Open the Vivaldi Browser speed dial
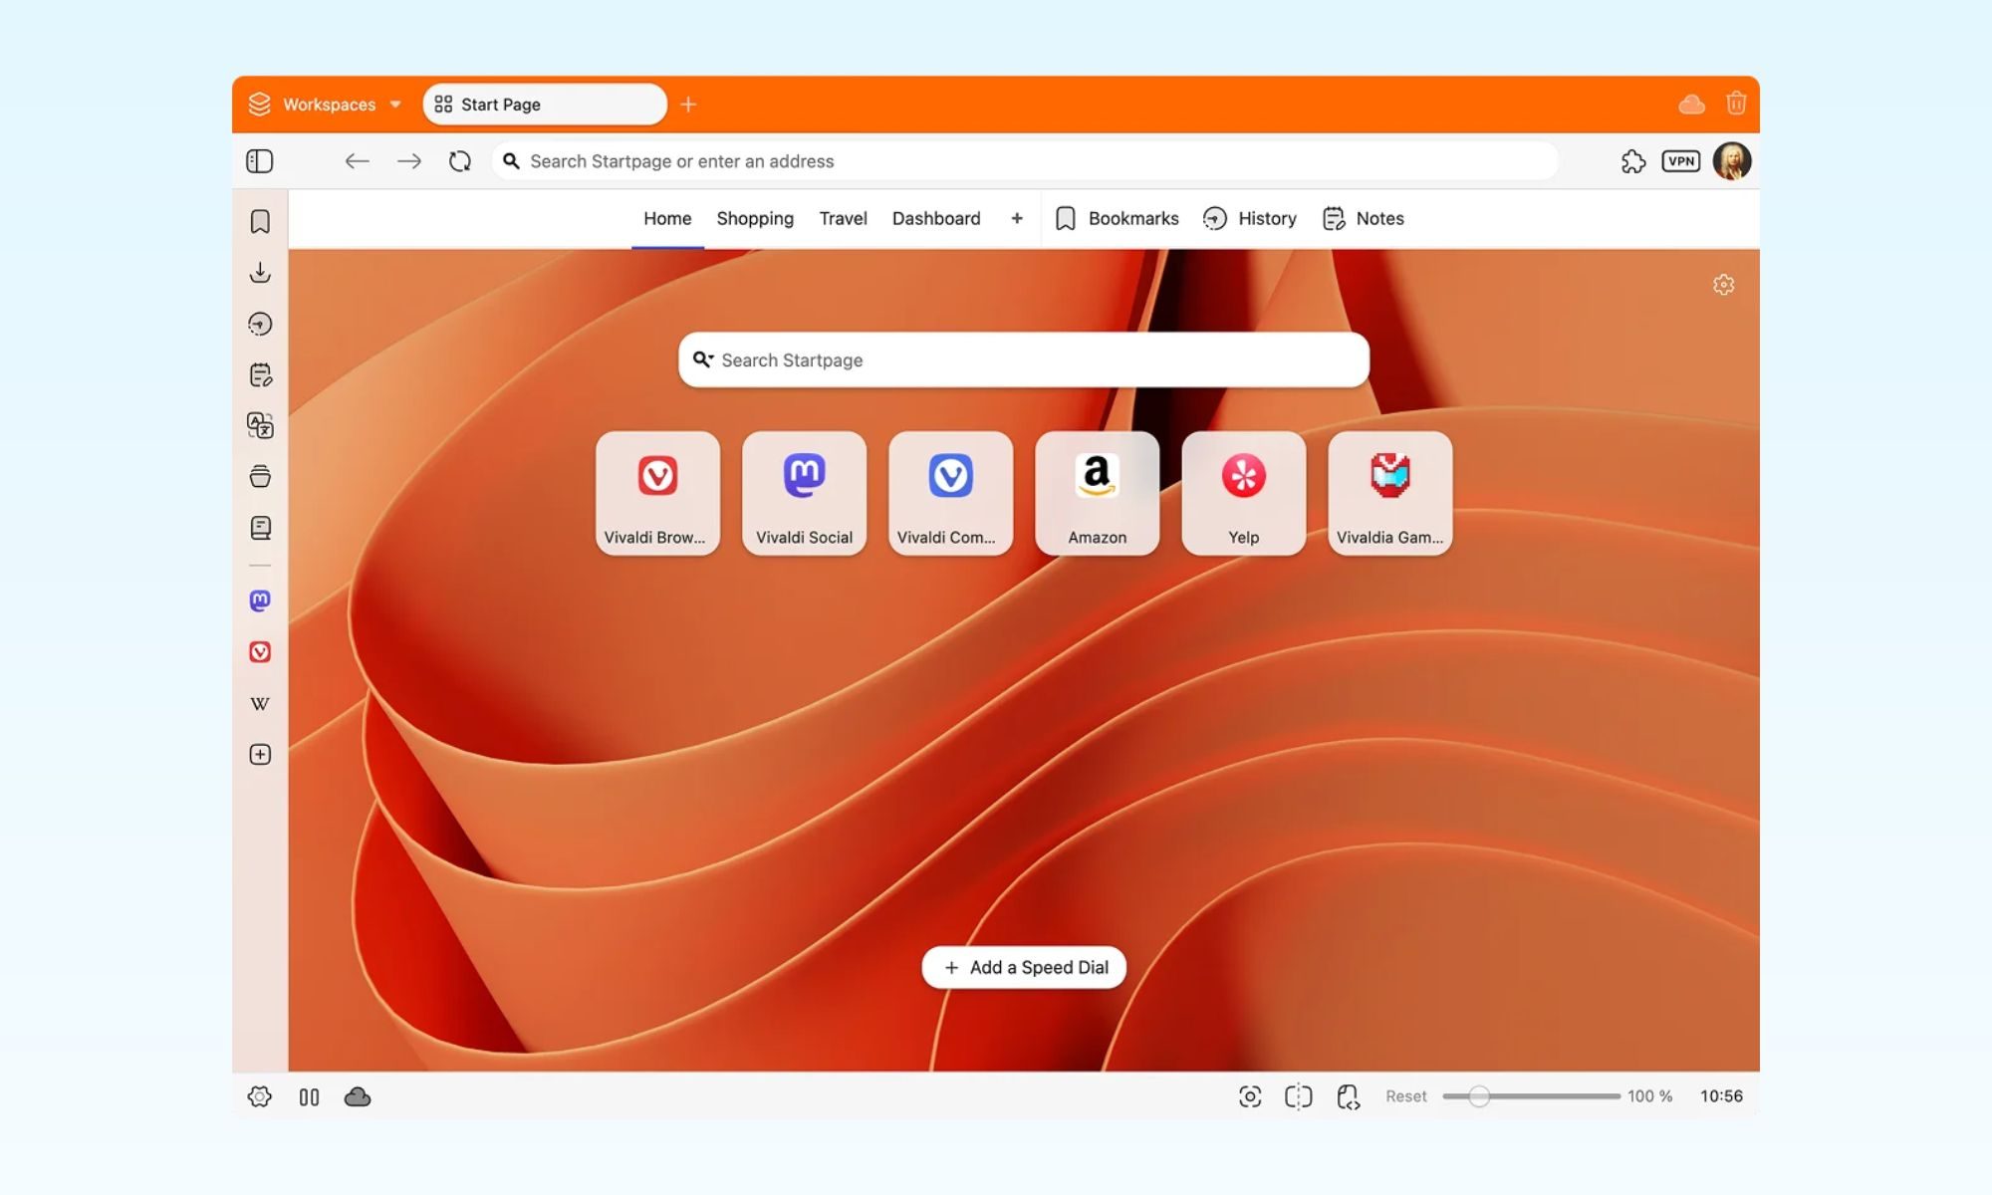This screenshot has width=1992, height=1195. (657, 493)
